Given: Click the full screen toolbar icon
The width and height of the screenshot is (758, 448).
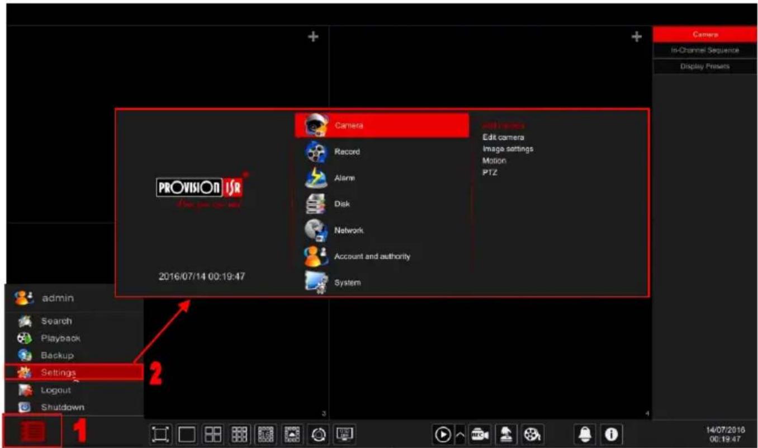Looking at the screenshot, I should point(161,433).
